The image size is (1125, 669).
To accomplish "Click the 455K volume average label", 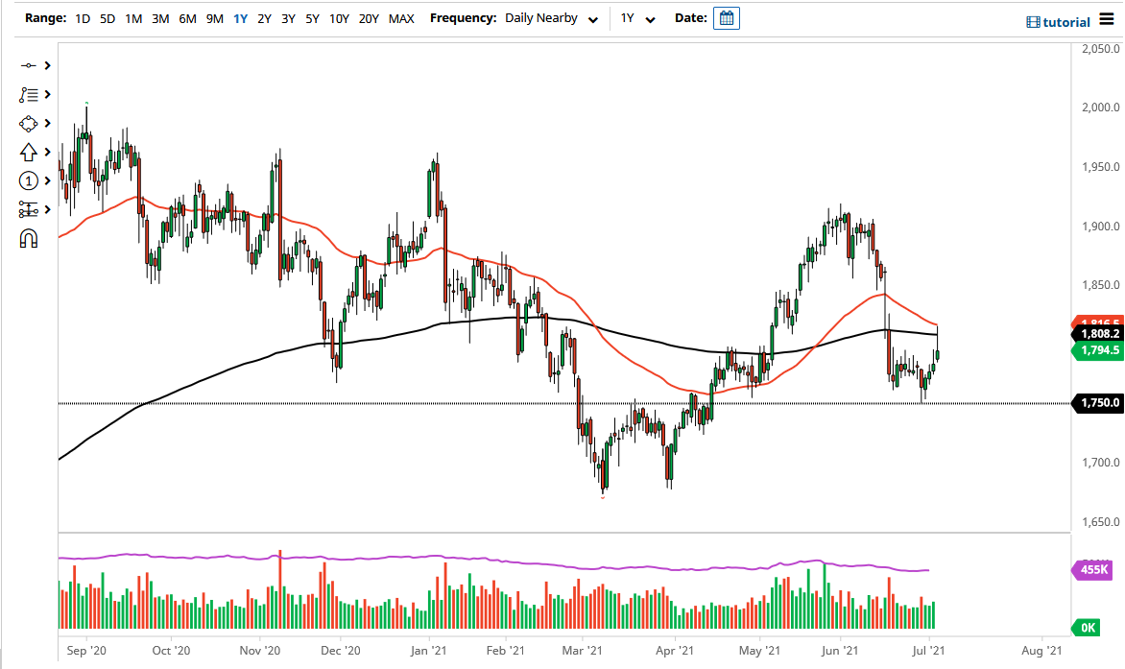I will [x=1092, y=570].
